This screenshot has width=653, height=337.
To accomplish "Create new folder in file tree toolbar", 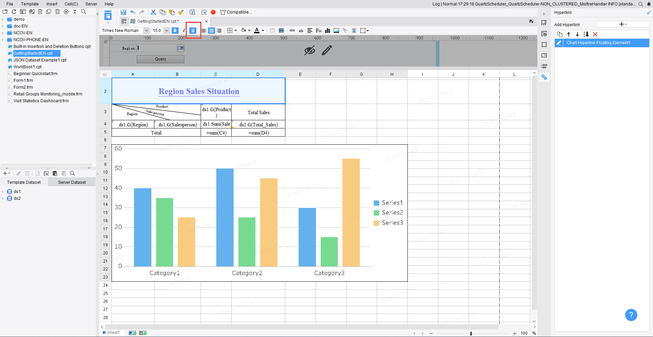I will click(5, 12).
